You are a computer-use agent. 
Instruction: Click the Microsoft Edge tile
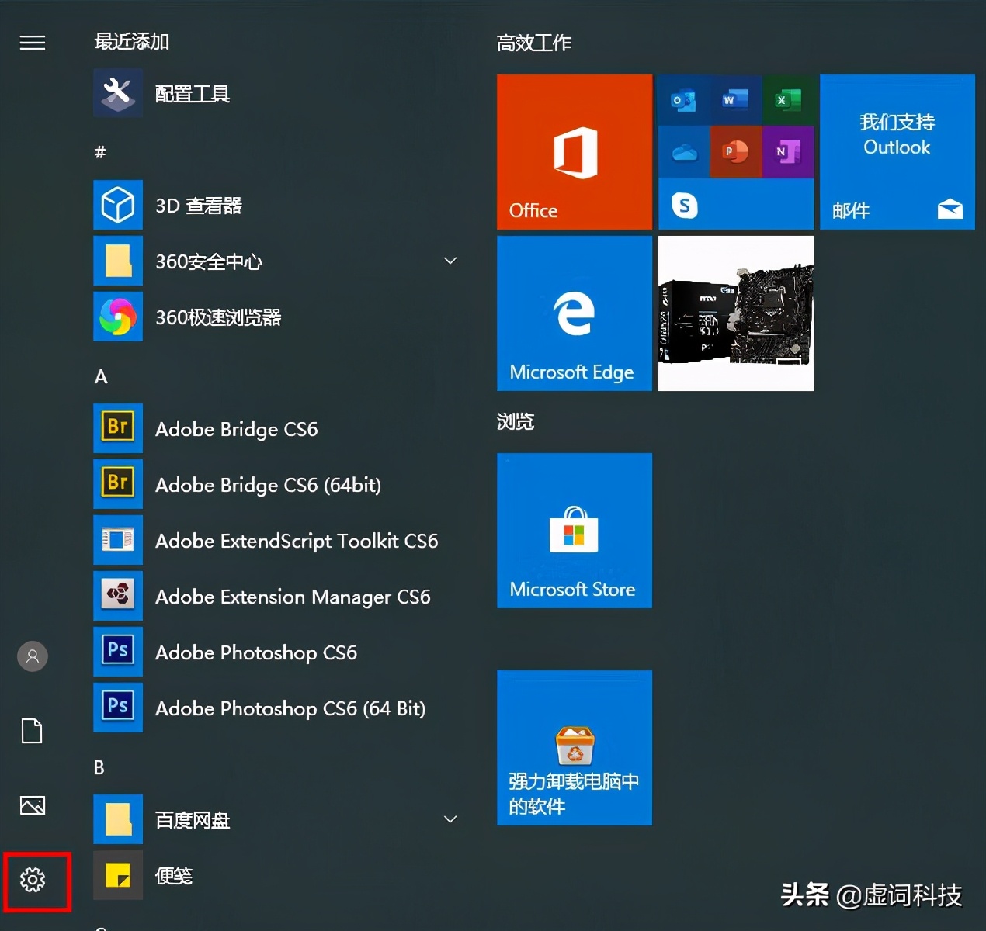(574, 313)
